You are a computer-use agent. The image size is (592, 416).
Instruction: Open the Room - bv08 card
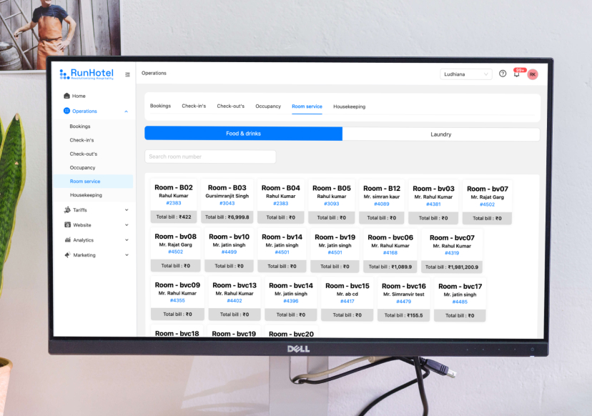(x=176, y=250)
